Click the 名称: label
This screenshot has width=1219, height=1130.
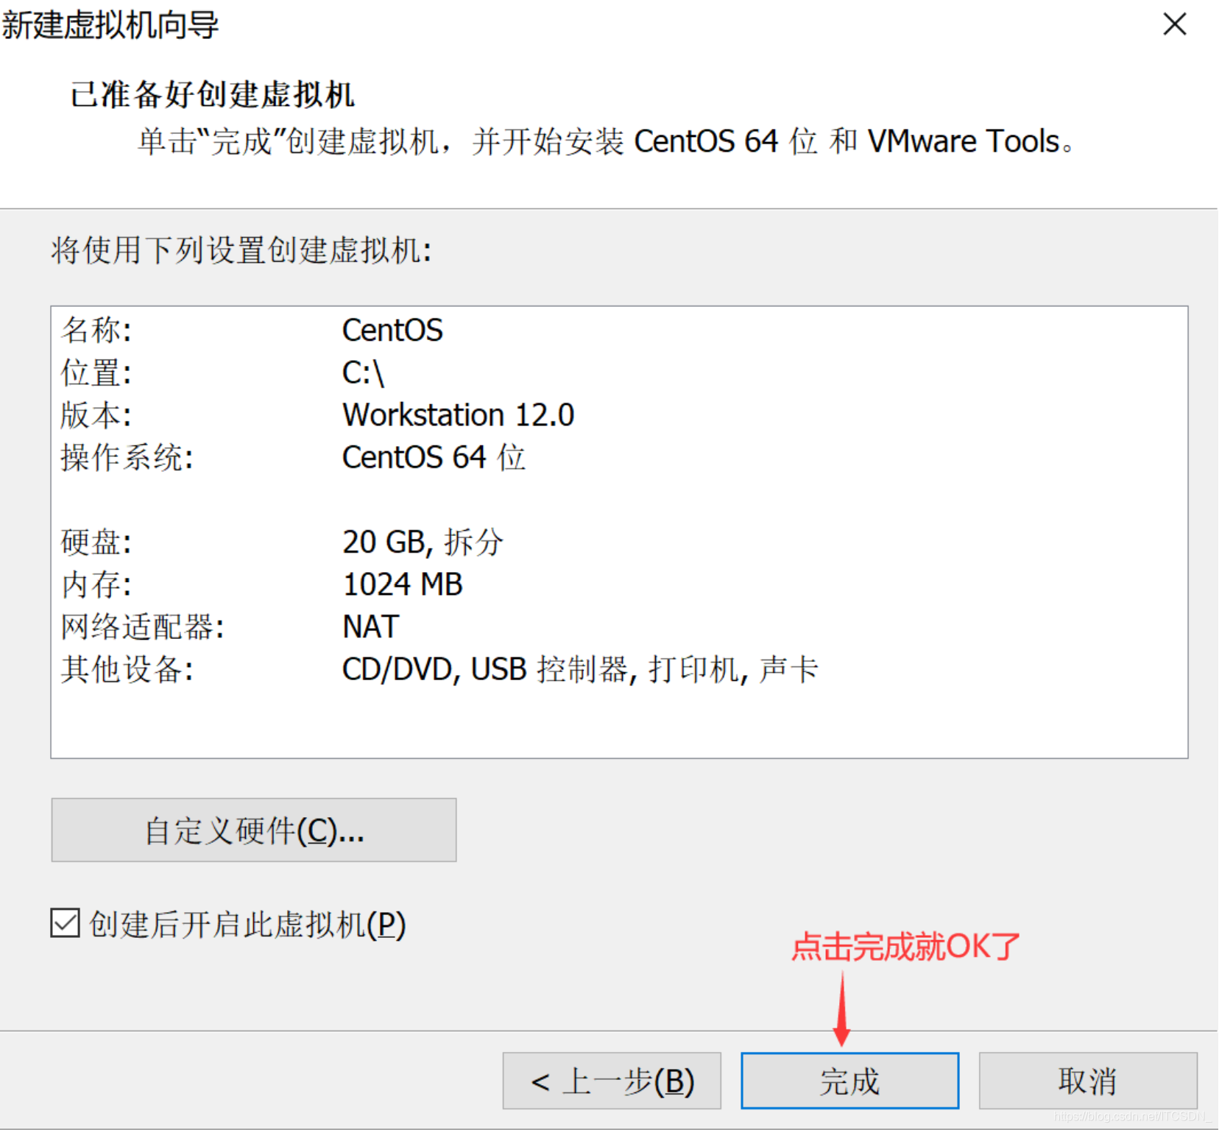pyautogui.click(x=96, y=330)
